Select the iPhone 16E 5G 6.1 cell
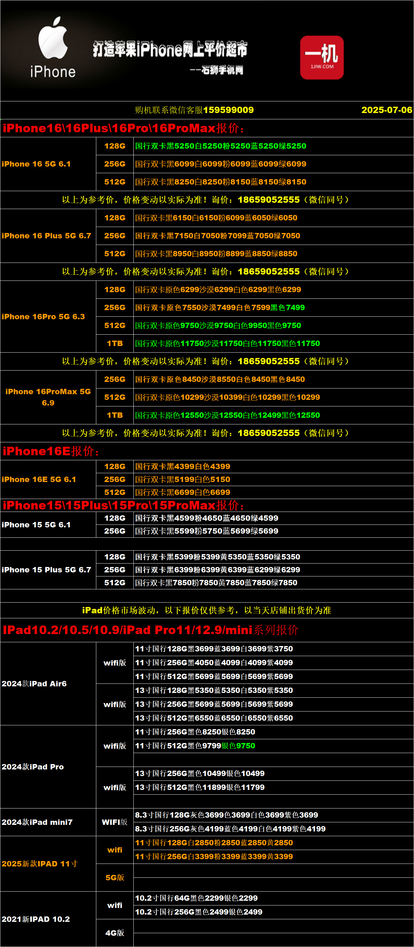The height and width of the screenshot is (947, 414). [48, 479]
